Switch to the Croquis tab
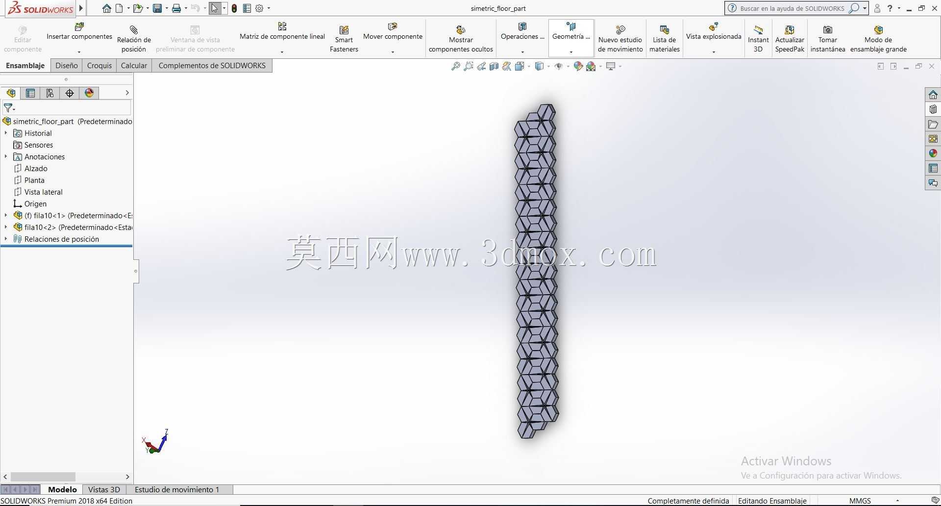This screenshot has height=506, width=941. point(99,65)
